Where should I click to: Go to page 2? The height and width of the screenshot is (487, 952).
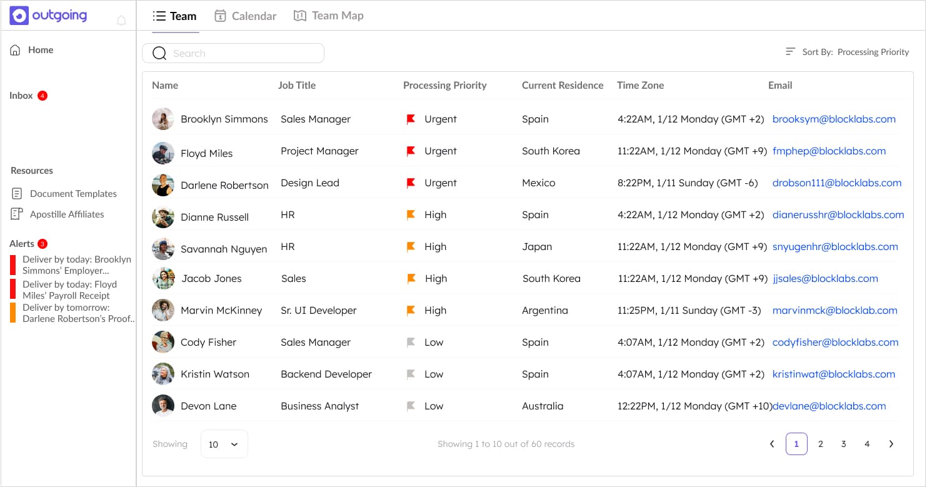click(x=820, y=444)
